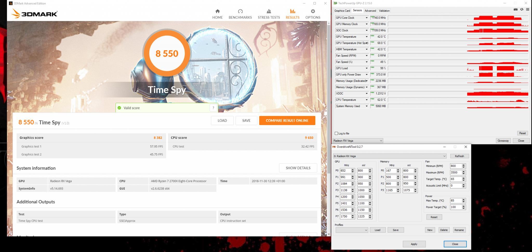This screenshot has width=532, height=252.
Task: Click the GPU P7 MHz field
Action: click(345, 216)
